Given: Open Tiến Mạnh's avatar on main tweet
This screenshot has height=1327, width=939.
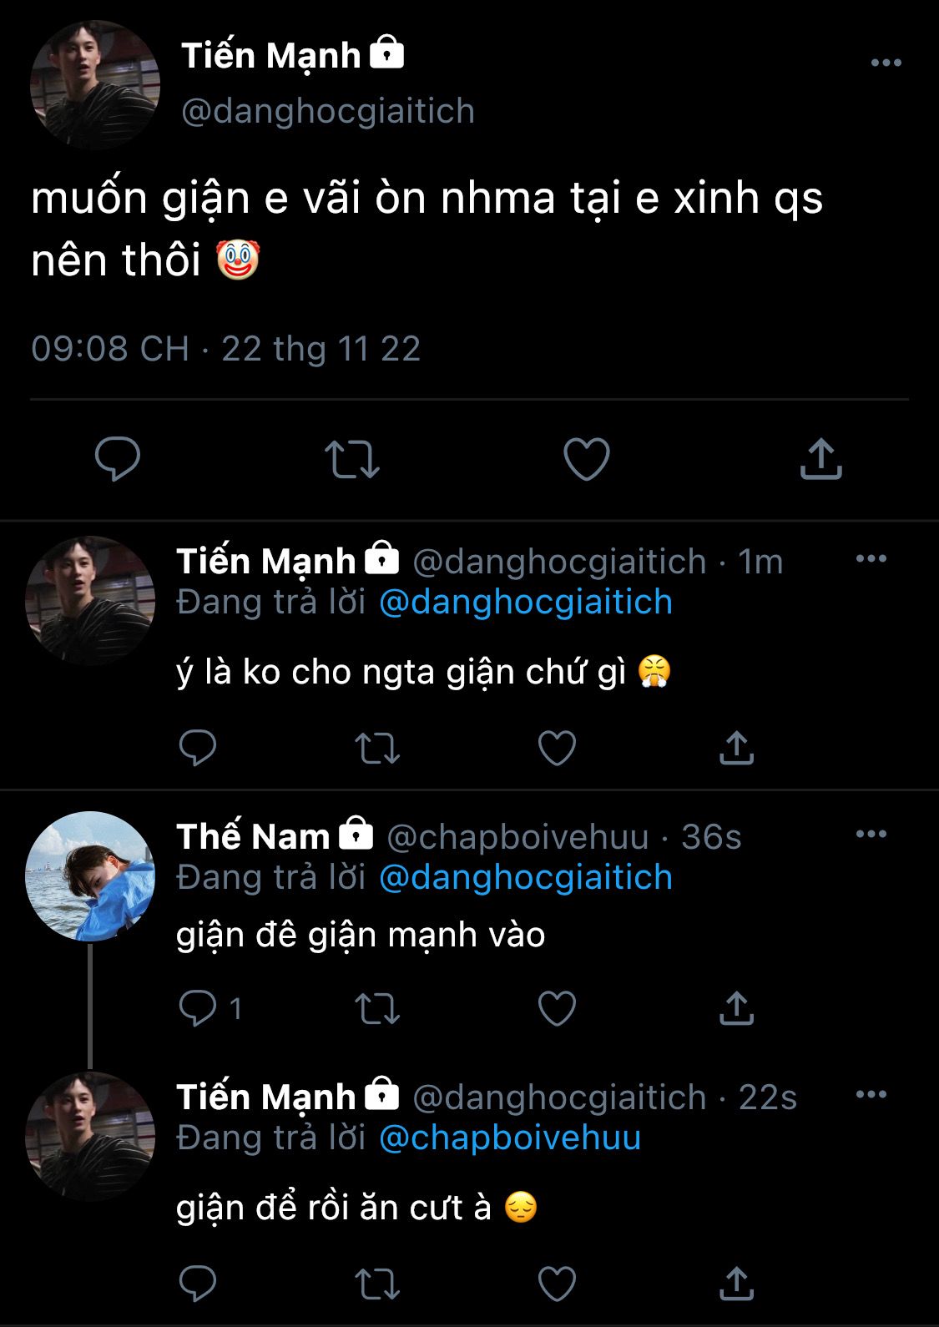Looking at the screenshot, I should coord(94,84).
